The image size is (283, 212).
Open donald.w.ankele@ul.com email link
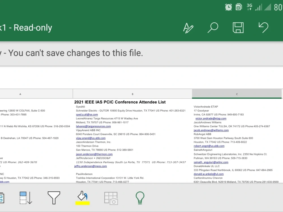pos(209,174)
